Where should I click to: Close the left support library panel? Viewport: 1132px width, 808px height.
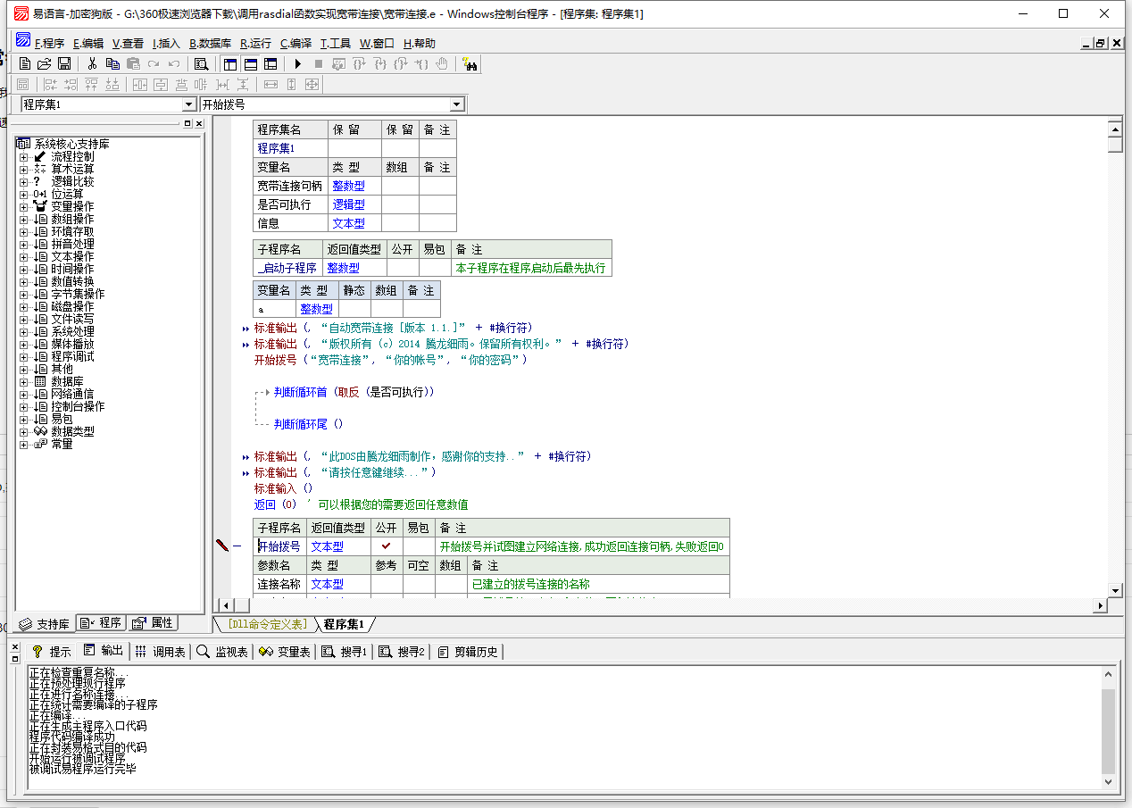tap(199, 124)
